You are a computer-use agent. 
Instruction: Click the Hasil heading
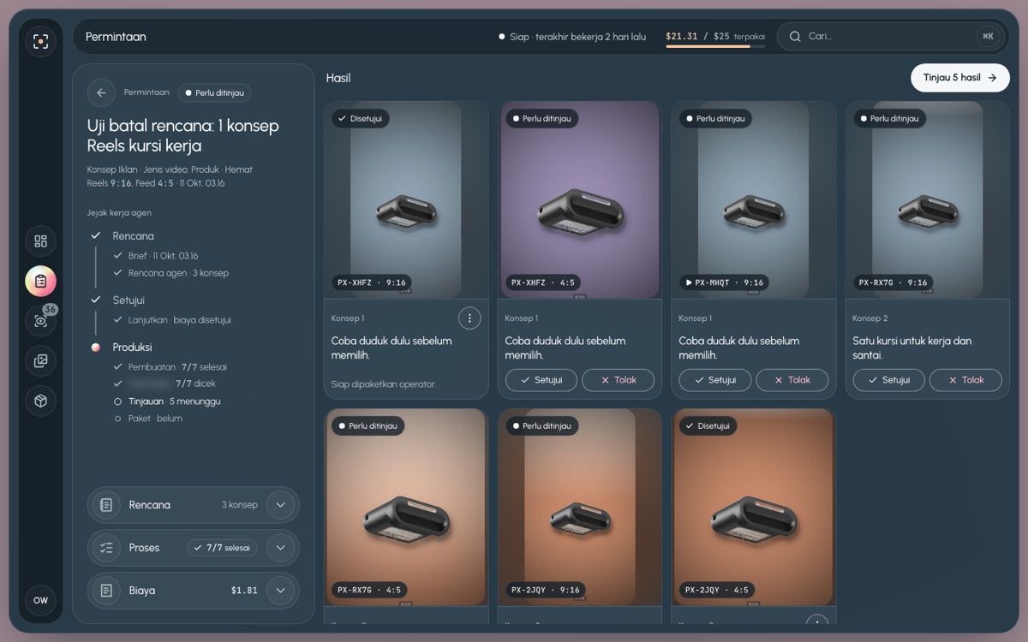click(x=338, y=78)
